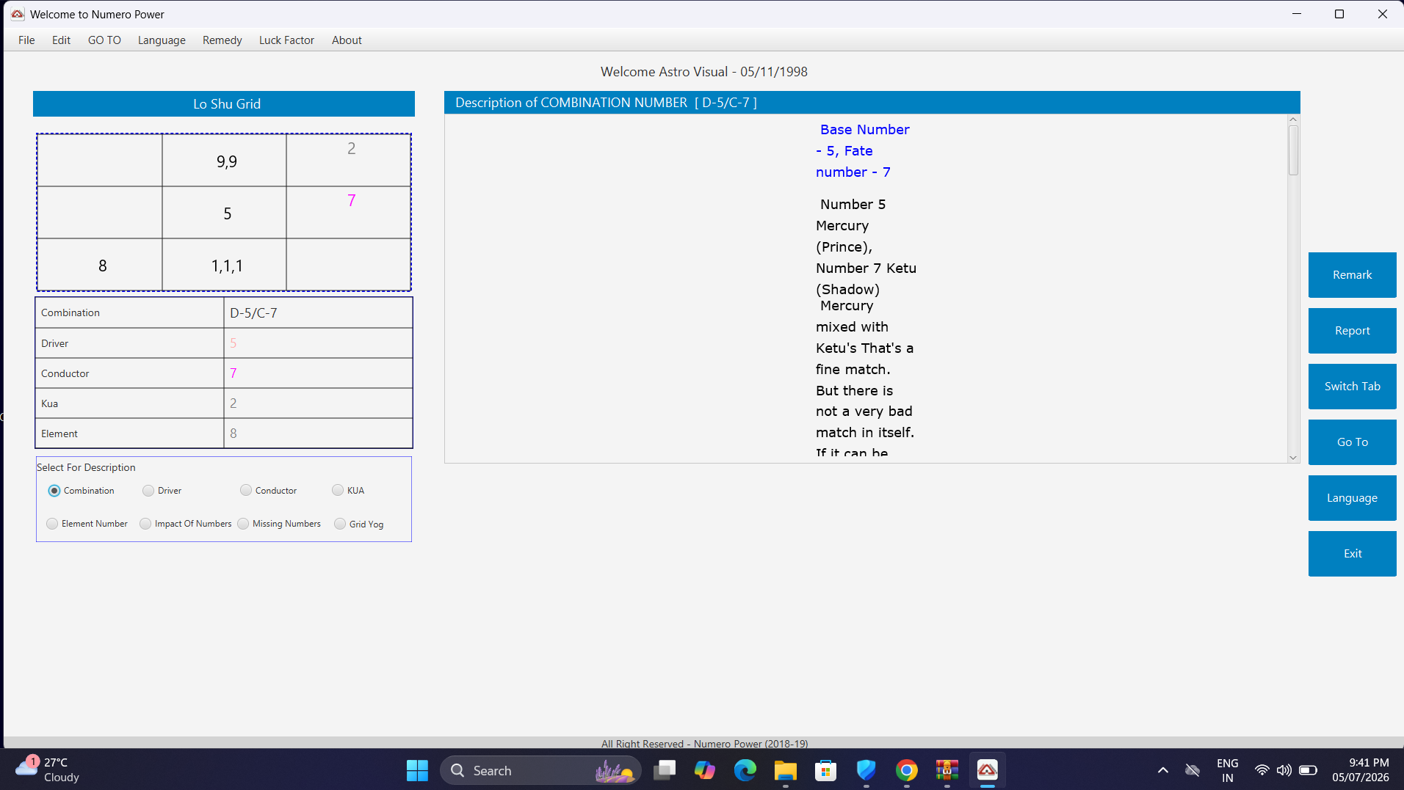The height and width of the screenshot is (790, 1404).
Task: Click the Exit button
Action: [x=1352, y=554]
